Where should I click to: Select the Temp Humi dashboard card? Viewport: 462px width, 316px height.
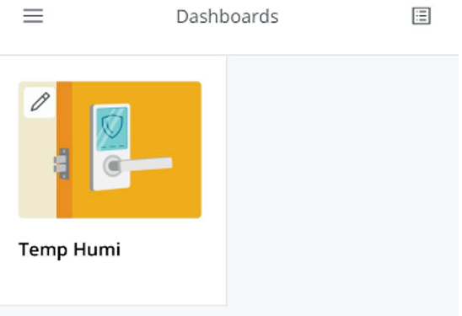click(113, 180)
